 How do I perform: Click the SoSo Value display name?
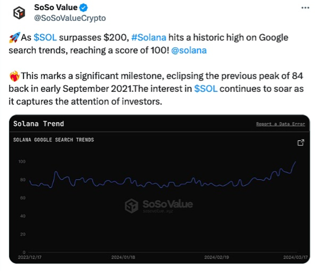(56, 8)
